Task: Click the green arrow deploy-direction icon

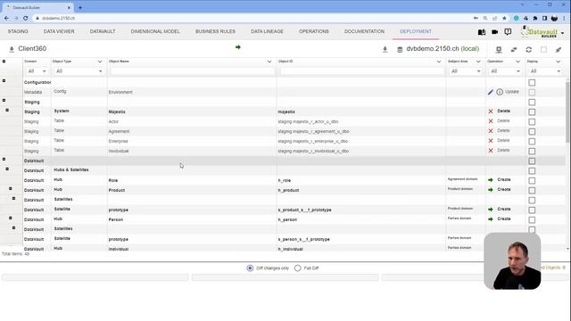Action: 238,47
